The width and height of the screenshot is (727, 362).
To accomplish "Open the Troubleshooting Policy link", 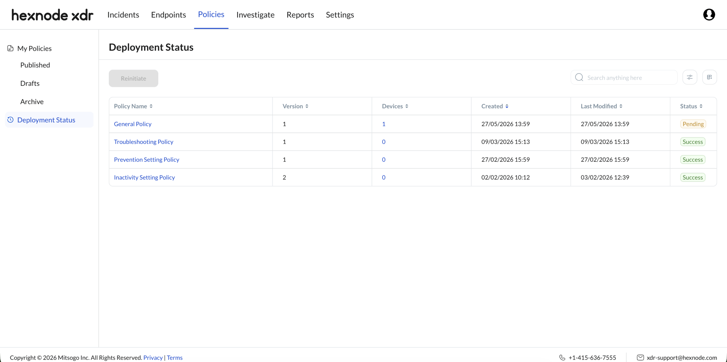I will [x=143, y=142].
